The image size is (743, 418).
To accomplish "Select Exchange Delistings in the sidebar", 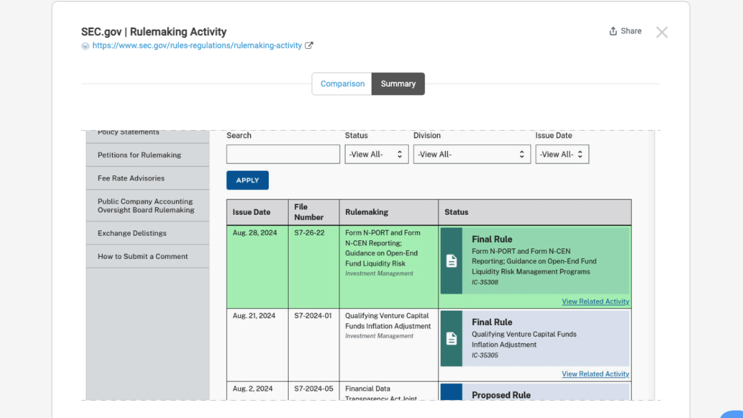I will point(132,233).
